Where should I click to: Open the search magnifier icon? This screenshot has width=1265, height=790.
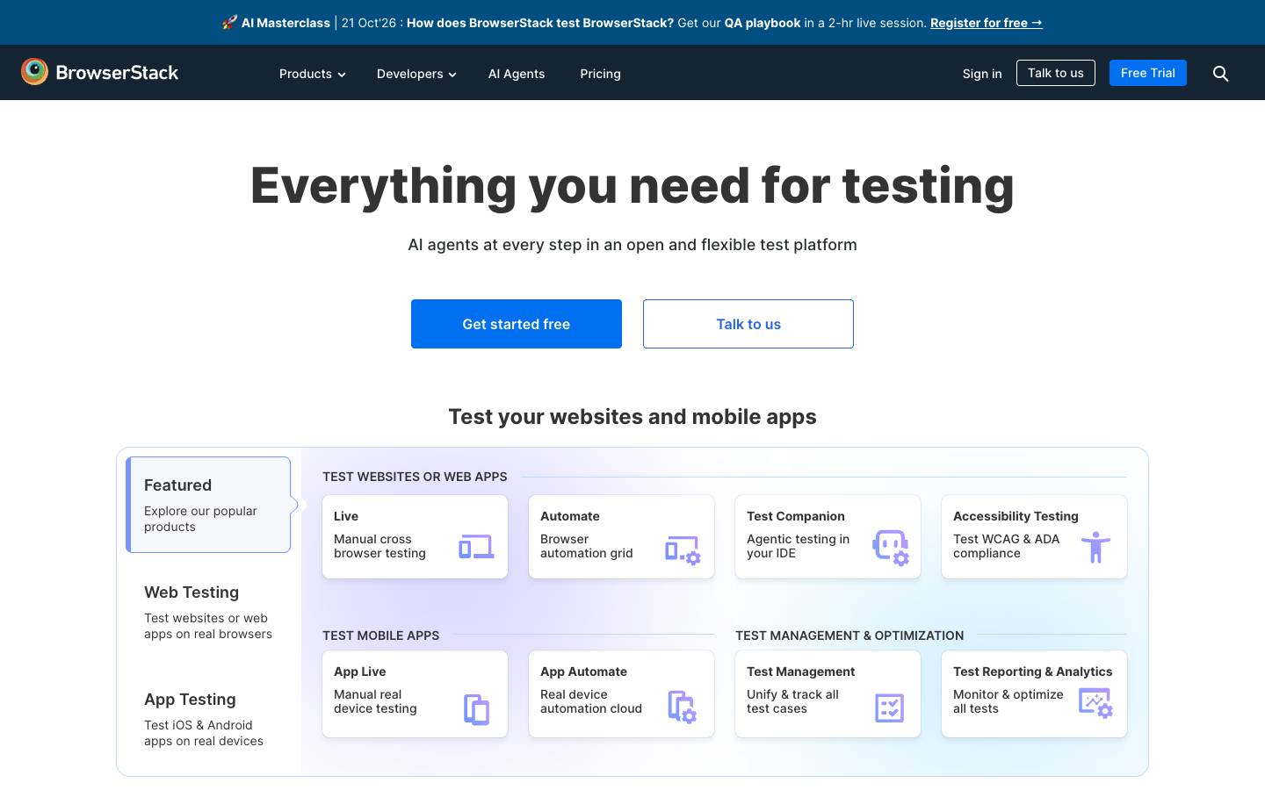1220,74
